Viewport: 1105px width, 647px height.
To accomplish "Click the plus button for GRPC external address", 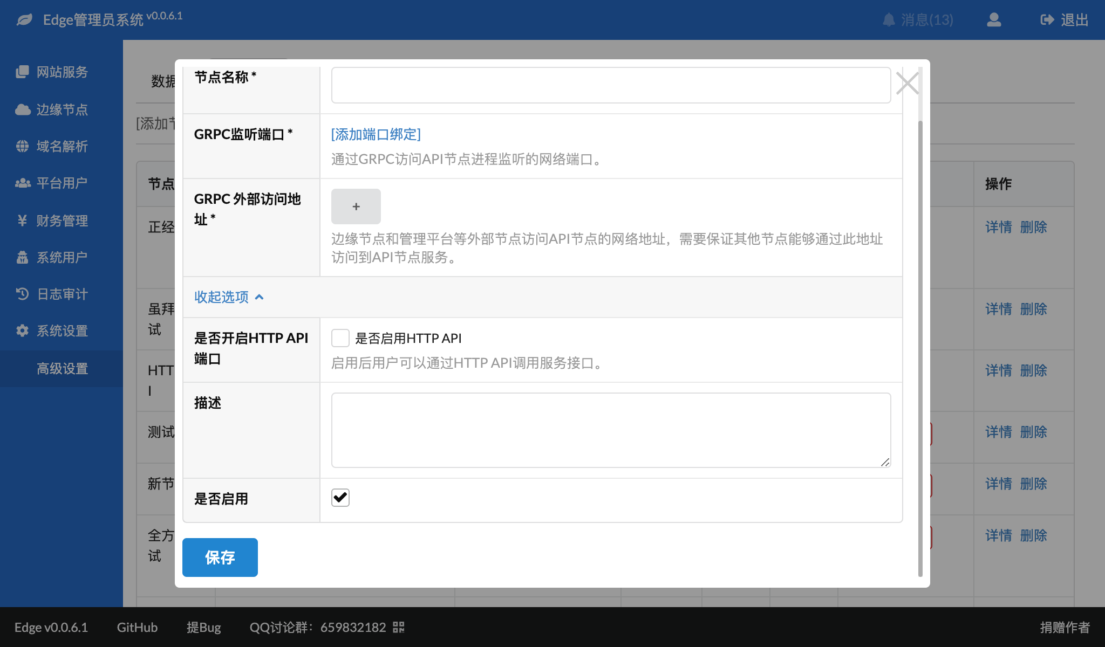I will click(x=356, y=207).
